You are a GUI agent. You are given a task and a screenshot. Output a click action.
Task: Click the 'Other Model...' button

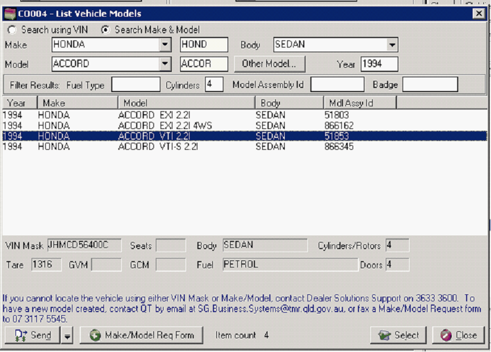point(269,64)
